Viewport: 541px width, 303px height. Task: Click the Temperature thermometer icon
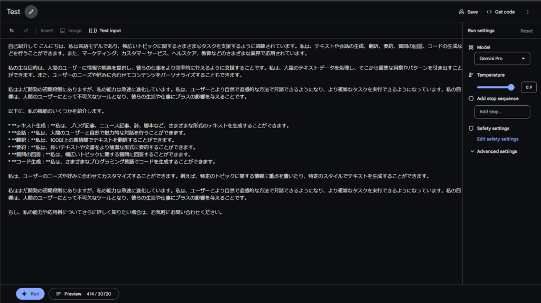point(471,75)
